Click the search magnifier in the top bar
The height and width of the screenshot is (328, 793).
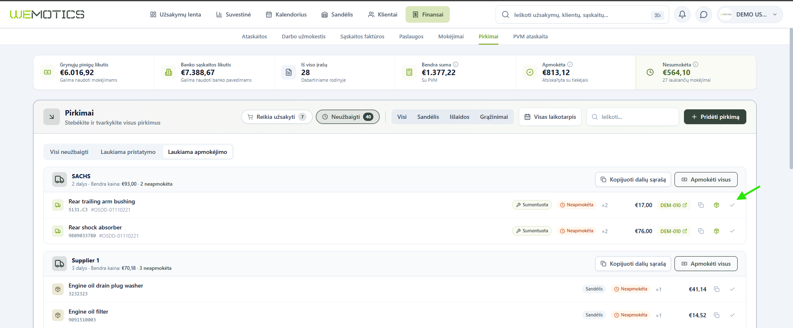(x=506, y=15)
